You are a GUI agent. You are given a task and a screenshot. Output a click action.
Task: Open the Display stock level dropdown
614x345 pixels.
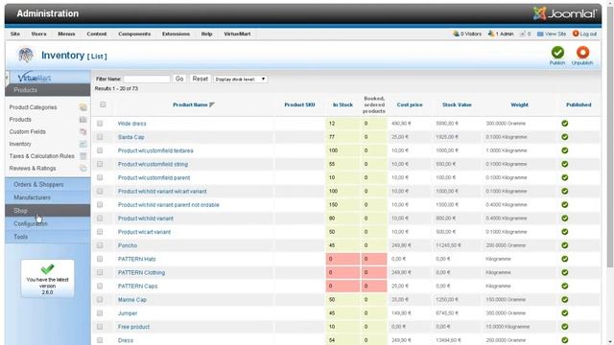pos(241,79)
